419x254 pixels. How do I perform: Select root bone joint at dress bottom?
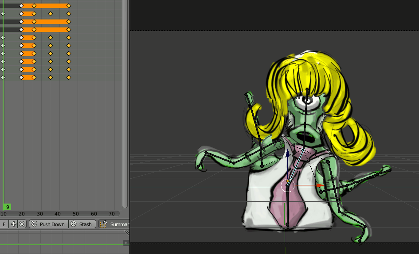coord(287,225)
